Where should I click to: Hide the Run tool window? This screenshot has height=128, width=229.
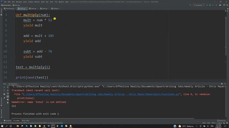(x=225, y=84)
